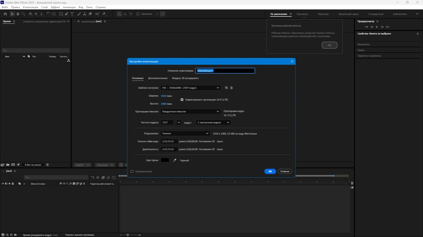Toggle frame blending switch in timeline
Viewport: 423px width, 237px height.
pos(103,177)
